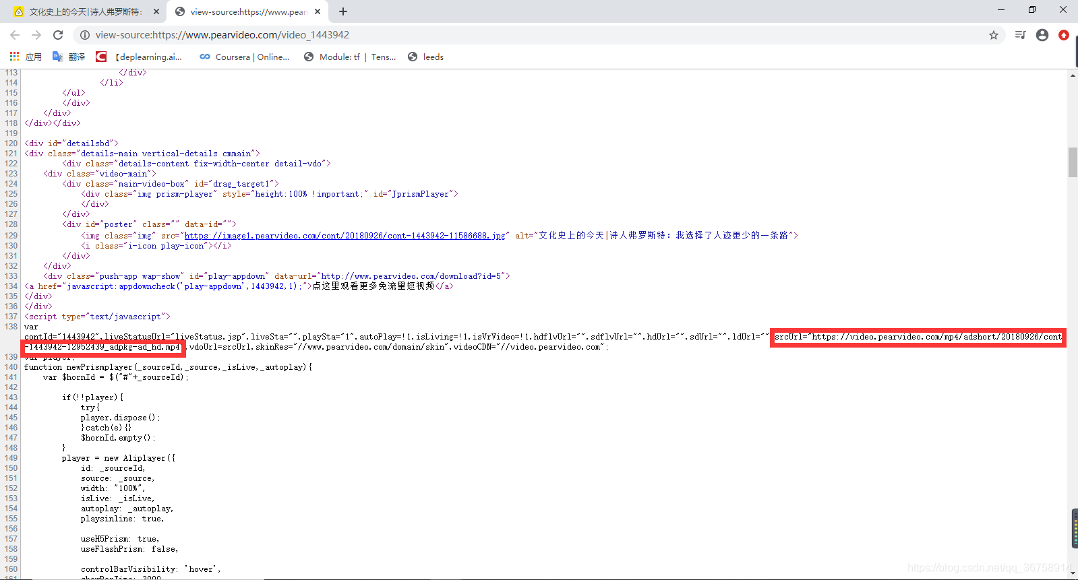The image size is (1078, 580).
Task: Click the 'id="JprismPlayer"' text
Action: pos(413,194)
